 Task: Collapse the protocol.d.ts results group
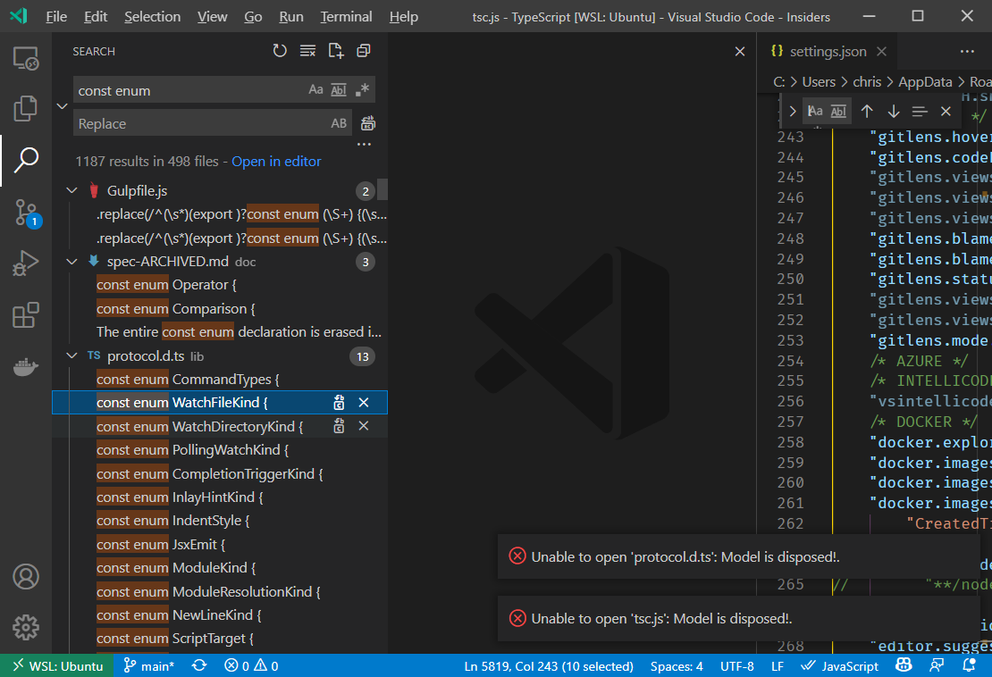tap(71, 355)
